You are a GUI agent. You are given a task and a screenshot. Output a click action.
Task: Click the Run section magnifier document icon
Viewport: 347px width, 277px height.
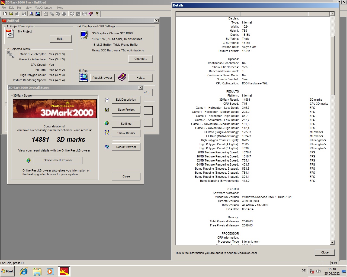(83, 77)
